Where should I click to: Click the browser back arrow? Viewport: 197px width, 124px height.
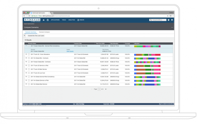tap(24, 16)
